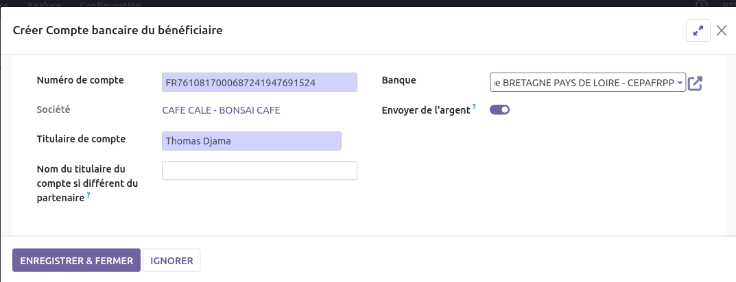Expand the dialog to full screen
The height and width of the screenshot is (282, 736).
point(698,30)
